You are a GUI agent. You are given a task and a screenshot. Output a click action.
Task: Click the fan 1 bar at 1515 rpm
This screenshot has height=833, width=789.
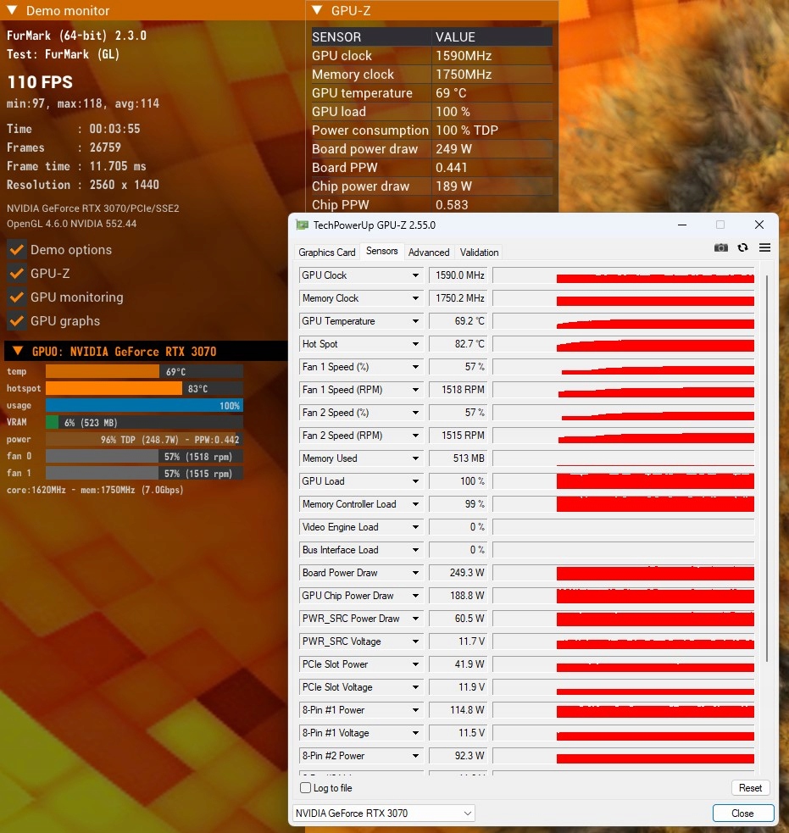coord(145,474)
